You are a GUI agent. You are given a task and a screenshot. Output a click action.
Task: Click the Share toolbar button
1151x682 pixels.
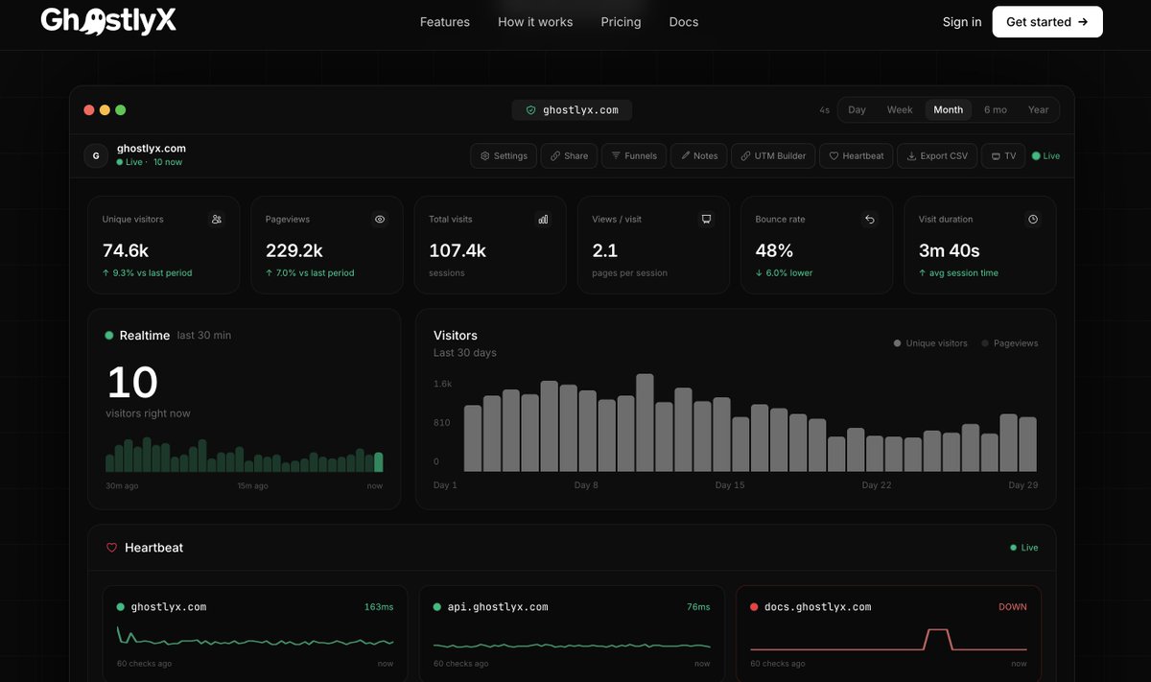click(570, 155)
